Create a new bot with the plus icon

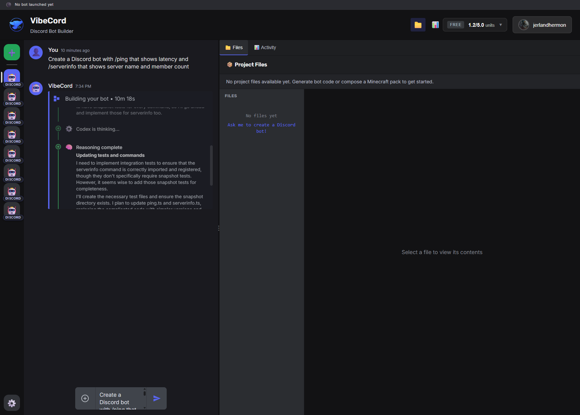click(x=12, y=52)
